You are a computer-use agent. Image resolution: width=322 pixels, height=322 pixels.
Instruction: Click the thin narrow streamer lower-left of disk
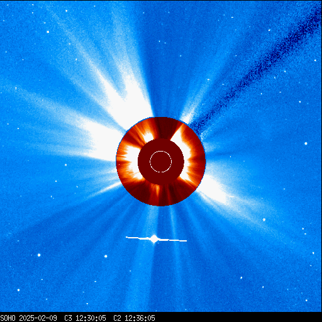pos(105,190)
